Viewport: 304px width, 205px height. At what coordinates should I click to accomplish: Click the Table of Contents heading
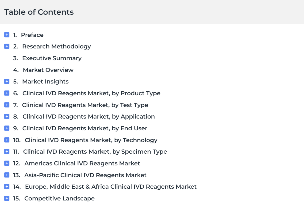[39, 12]
